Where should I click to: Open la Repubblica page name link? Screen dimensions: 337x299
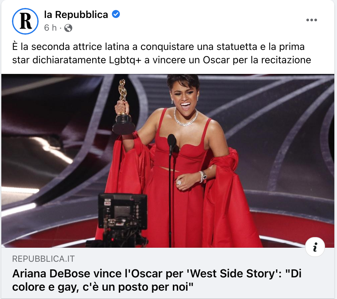76,15
